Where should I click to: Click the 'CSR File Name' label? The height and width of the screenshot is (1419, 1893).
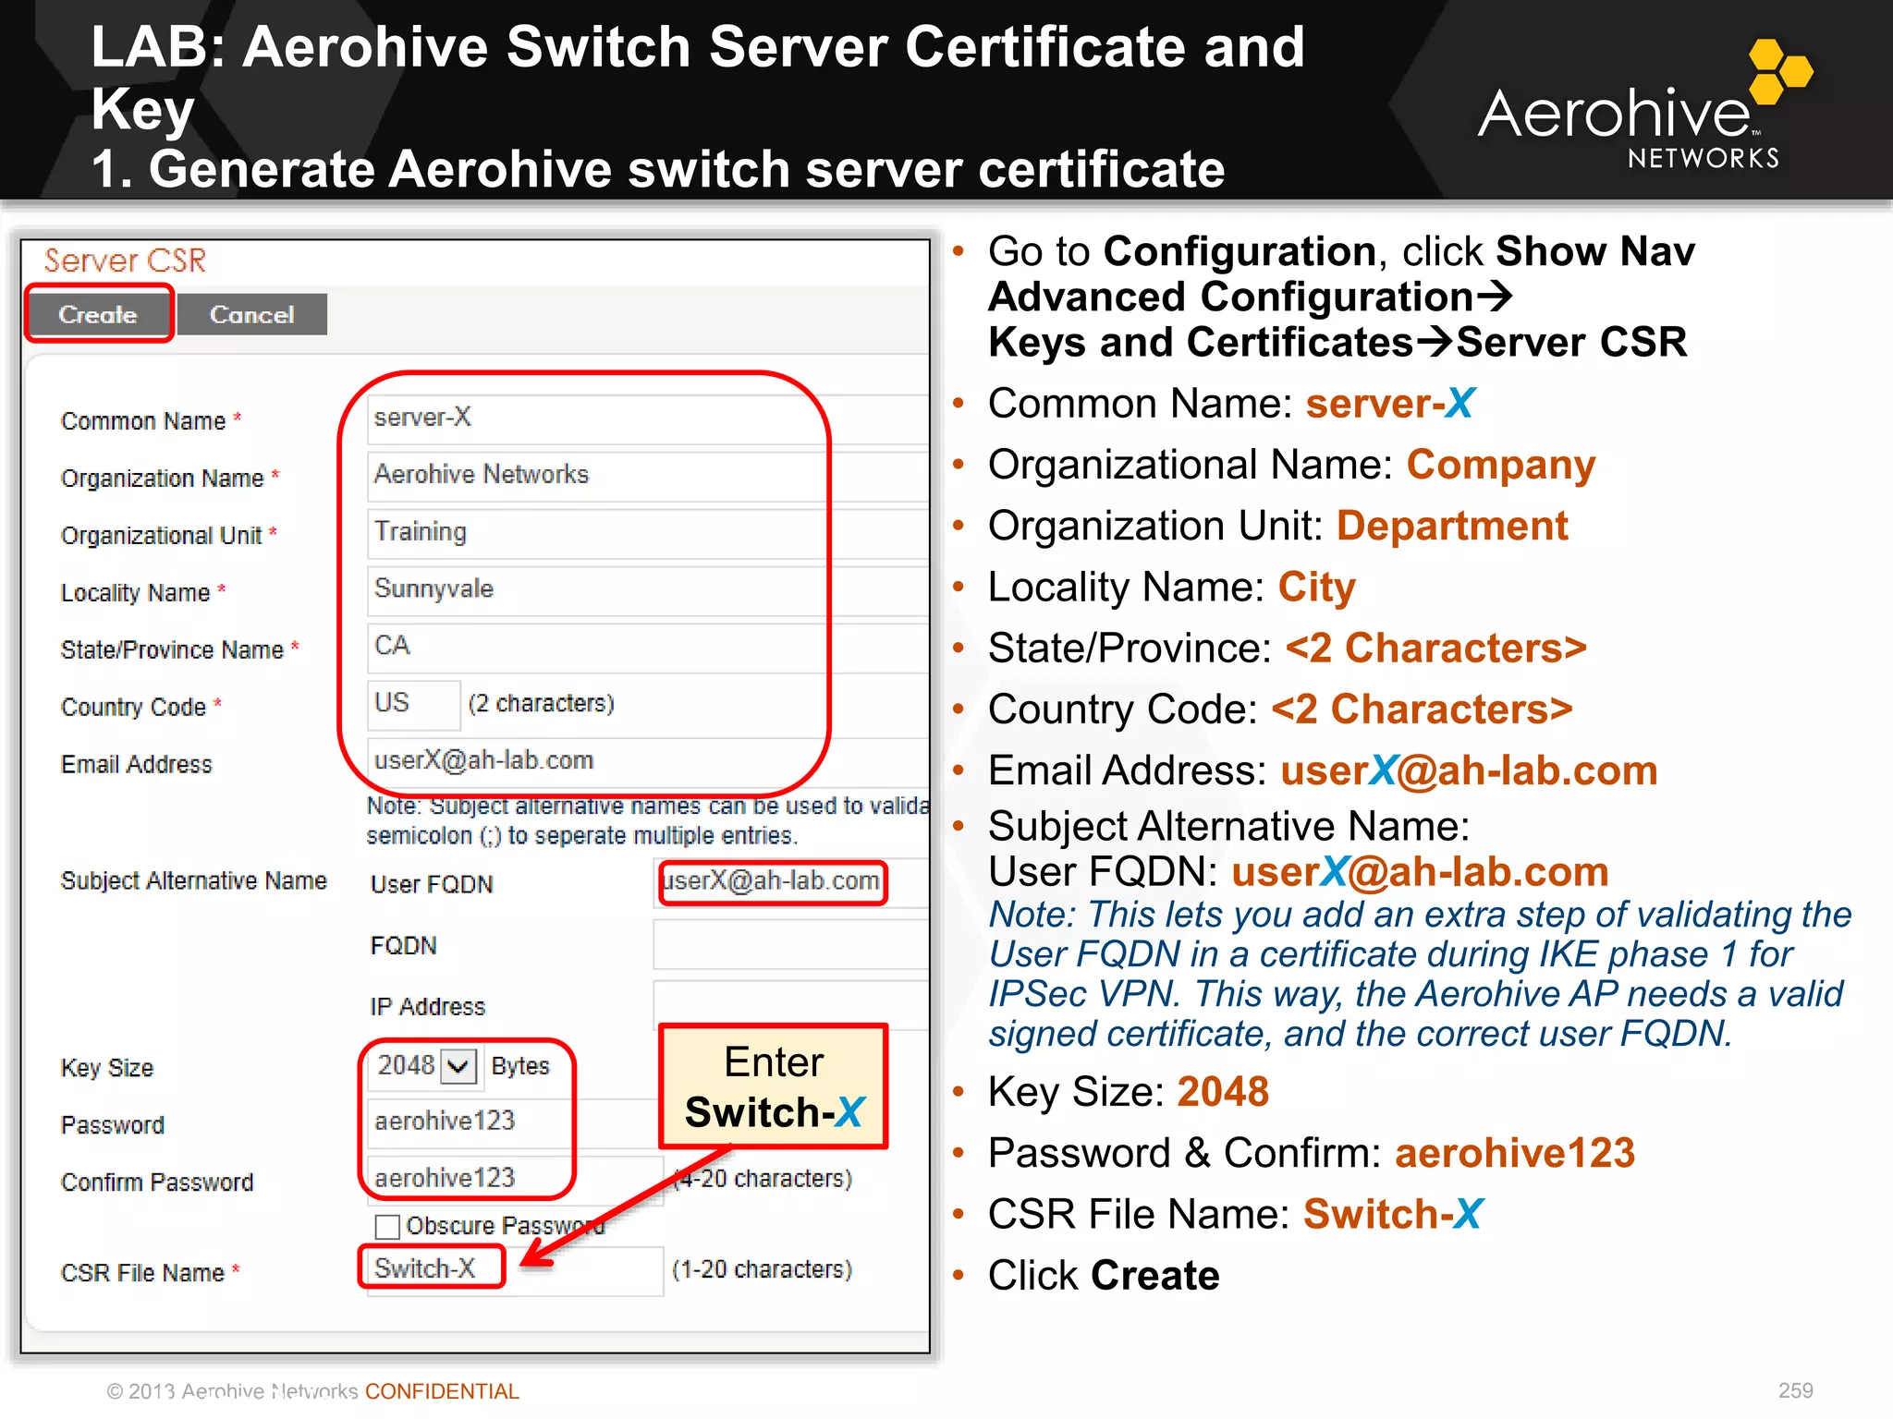[x=142, y=1273]
